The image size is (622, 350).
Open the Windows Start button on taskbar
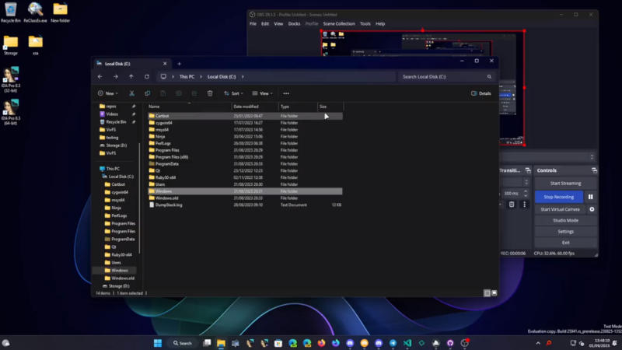pyautogui.click(x=159, y=343)
